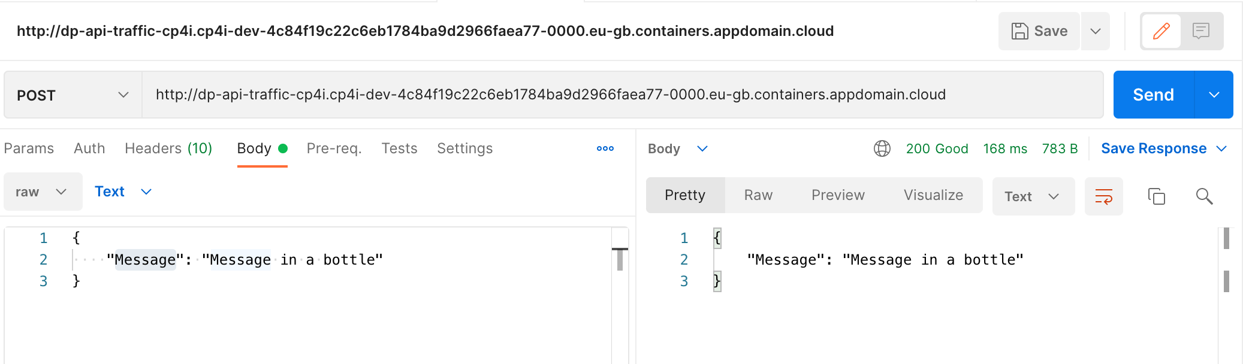Switch to the Params tab

click(29, 148)
